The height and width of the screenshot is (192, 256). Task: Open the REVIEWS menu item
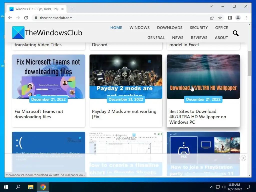click(199, 37)
